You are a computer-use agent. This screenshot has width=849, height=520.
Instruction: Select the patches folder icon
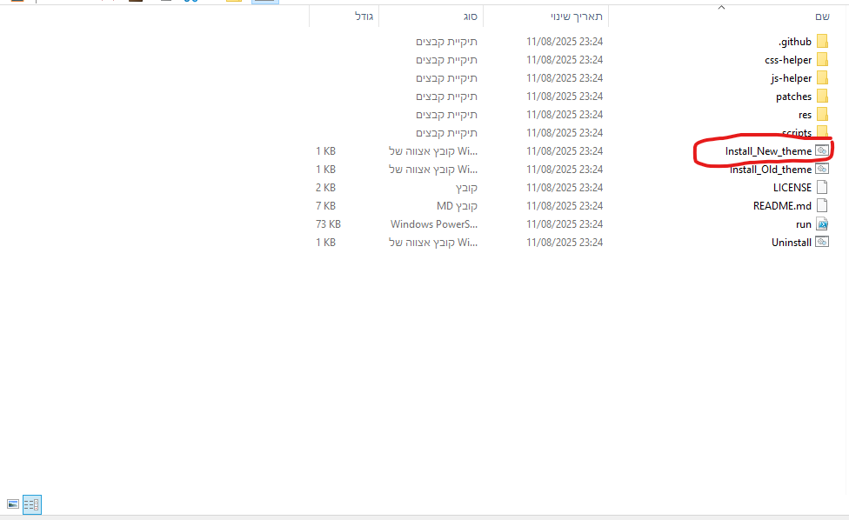tap(822, 97)
